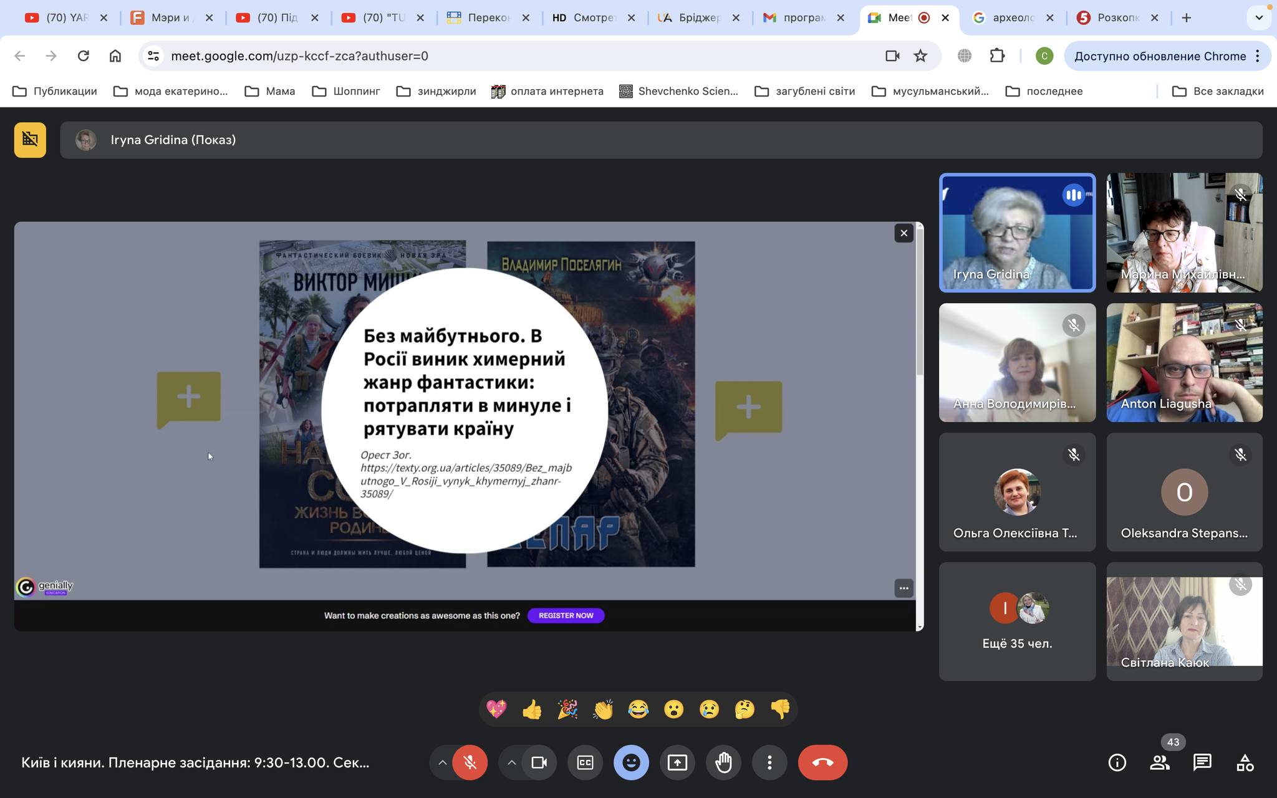Screen dimensions: 1277x798
Task: Unmute the microphone
Action: click(x=470, y=762)
